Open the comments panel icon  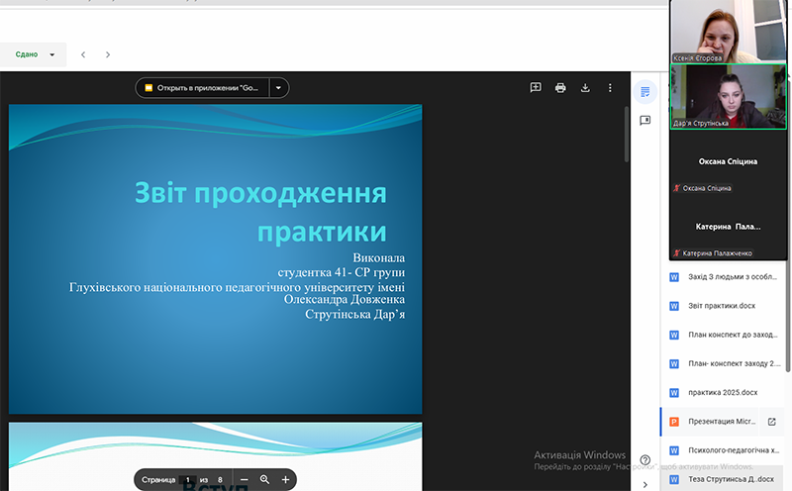645,120
